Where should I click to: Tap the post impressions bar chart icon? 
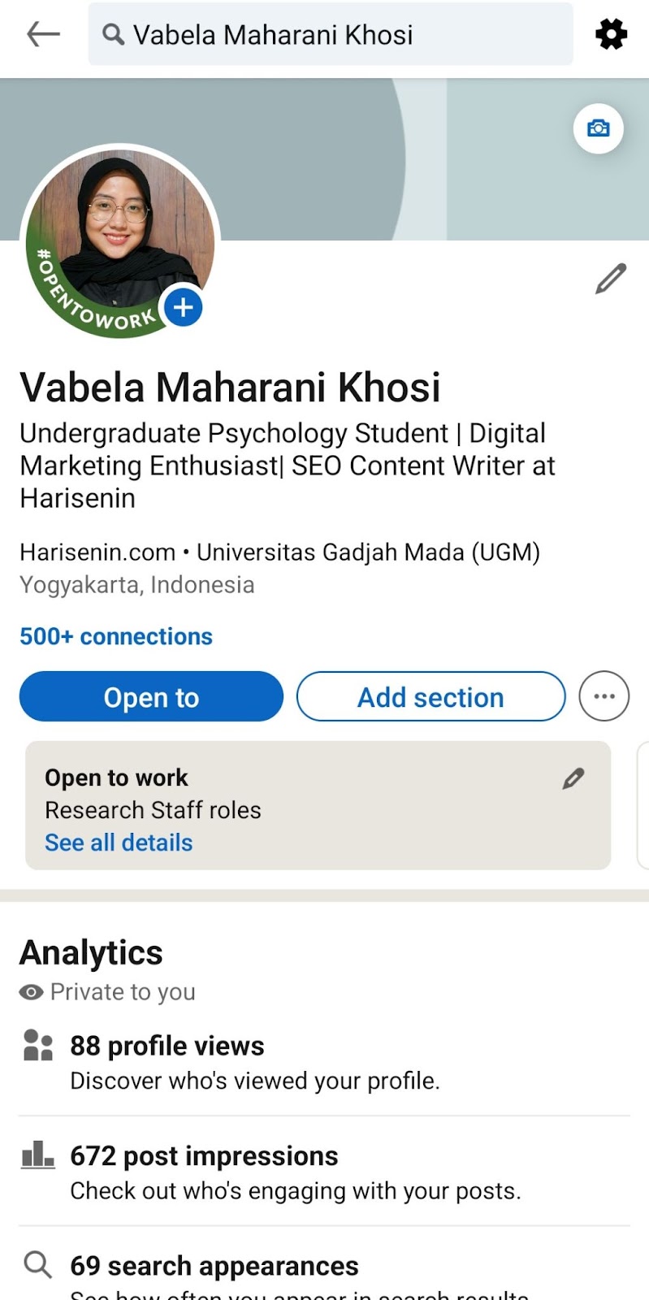(x=37, y=1155)
